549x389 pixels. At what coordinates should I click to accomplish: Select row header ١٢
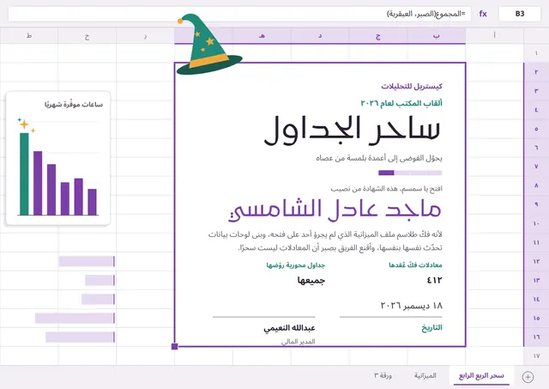(x=536, y=261)
